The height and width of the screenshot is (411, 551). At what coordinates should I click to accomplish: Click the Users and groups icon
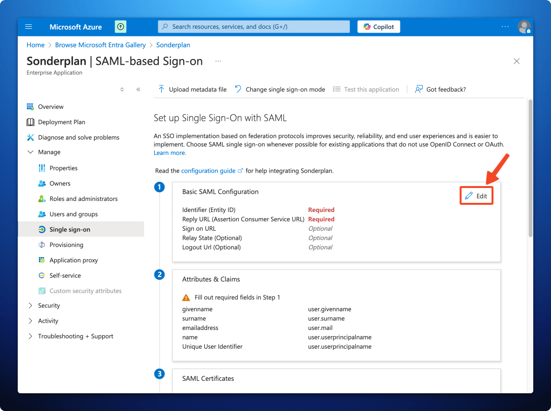(x=42, y=214)
